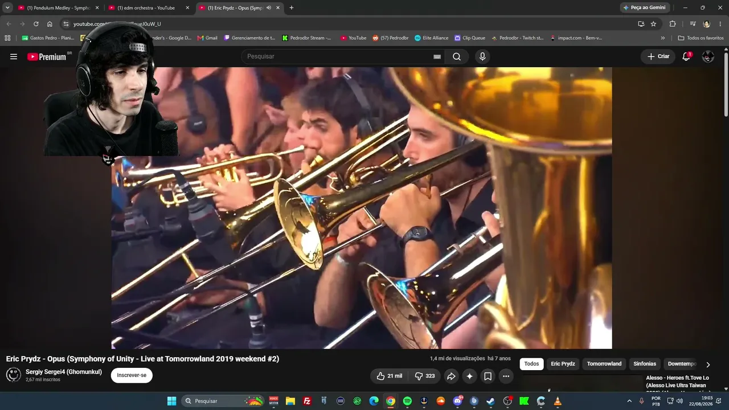Show more bookmarks overflow chevron
The height and width of the screenshot is (410, 729).
[x=662, y=38]
